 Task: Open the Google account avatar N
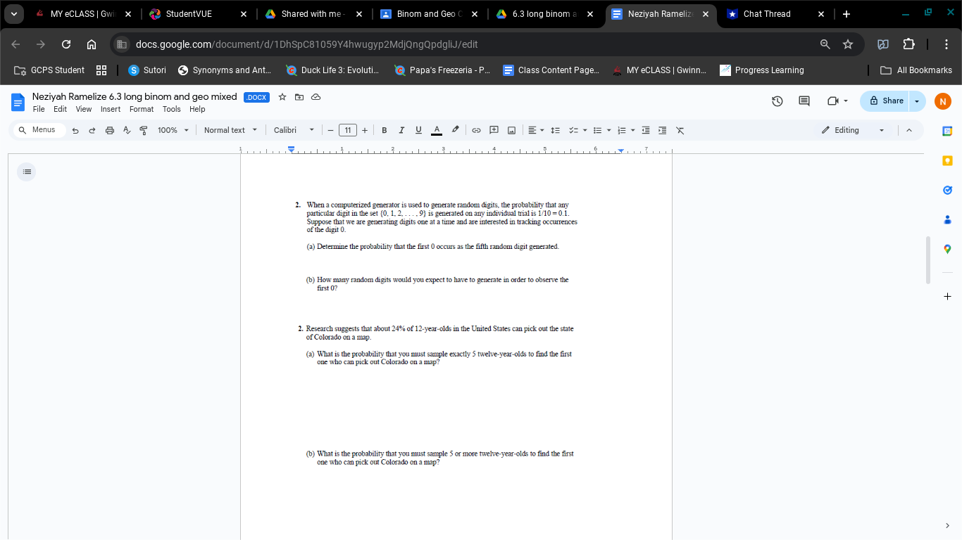[943, 101]
